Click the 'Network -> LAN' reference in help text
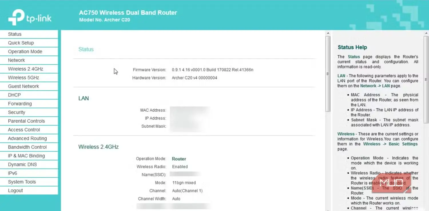This screenshot has width=429, height=211. [x=375, y=86]
